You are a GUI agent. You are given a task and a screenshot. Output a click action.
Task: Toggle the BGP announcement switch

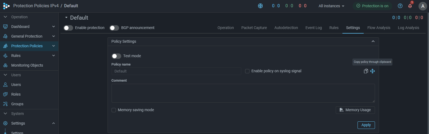coord(114,28)
